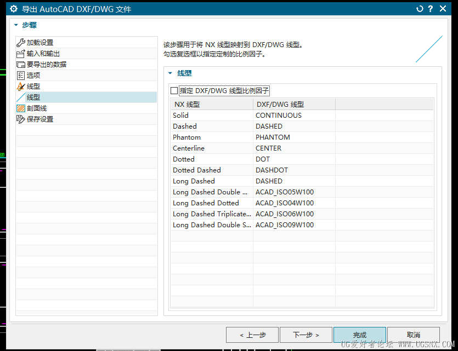The height and width of the screenshot is (351, 458).
Task: Select the Long Dashed Double ... row
Action: pyautogui.click(x=212, y=192)
